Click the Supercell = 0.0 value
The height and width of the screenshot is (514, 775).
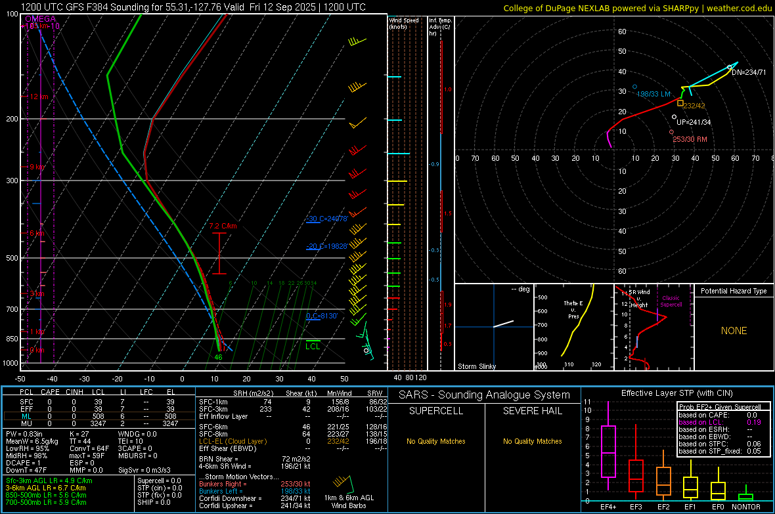click(159, 481)
